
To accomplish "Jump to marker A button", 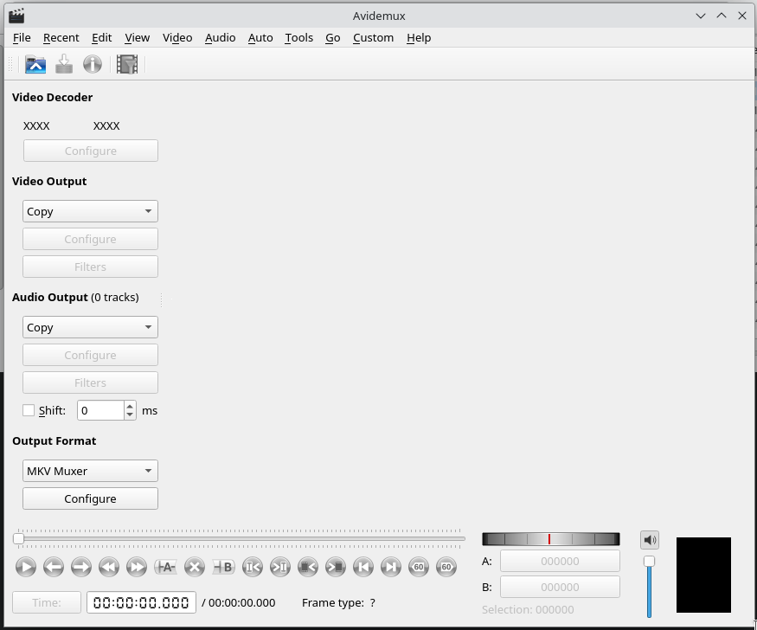I will coord(253,567).
